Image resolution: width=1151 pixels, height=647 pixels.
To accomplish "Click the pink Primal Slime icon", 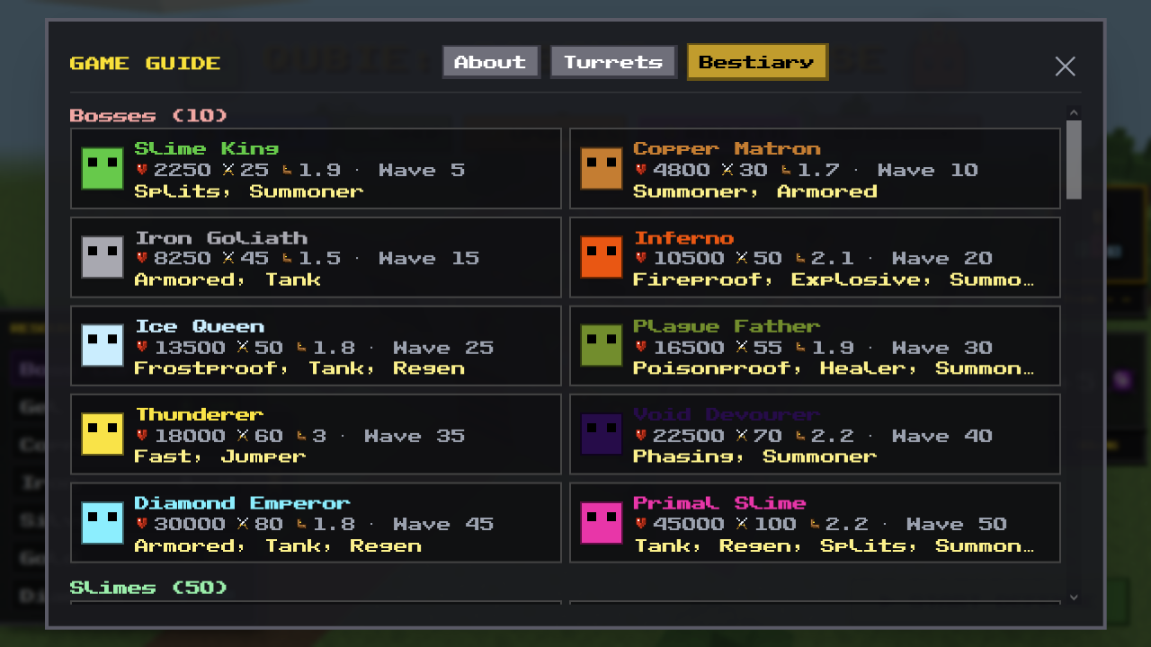I will [x=602, y=523].
